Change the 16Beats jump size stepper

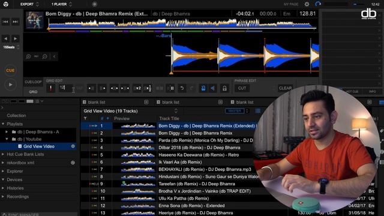click(18, 47)
